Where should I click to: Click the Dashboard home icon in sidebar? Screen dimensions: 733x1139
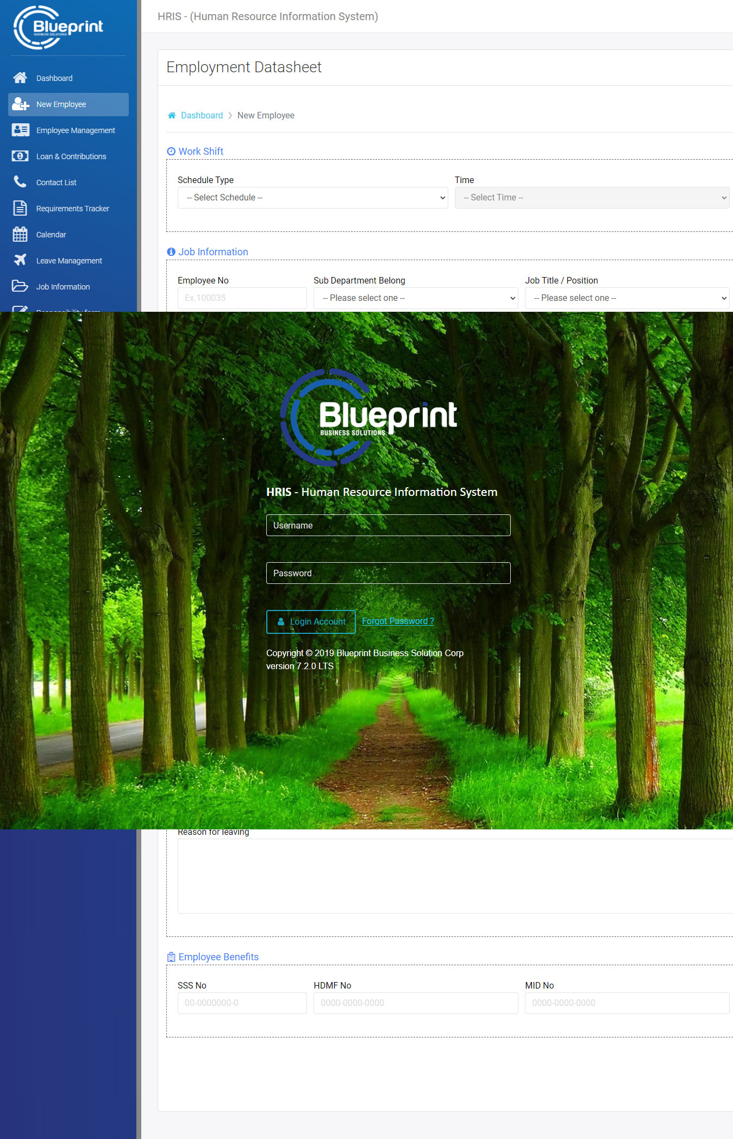(x=20, y=78)
